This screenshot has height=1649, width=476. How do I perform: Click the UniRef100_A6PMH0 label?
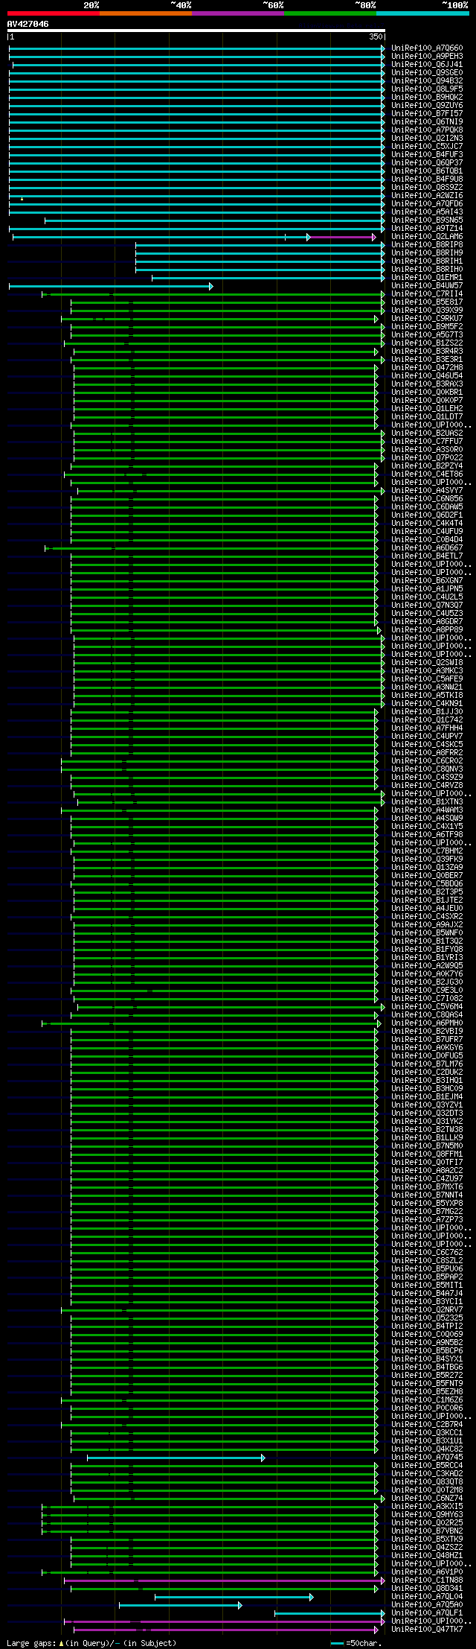(x=427, y=1023)
